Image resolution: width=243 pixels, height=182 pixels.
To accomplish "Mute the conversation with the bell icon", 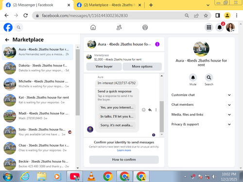I will click(x=193, y=78).
